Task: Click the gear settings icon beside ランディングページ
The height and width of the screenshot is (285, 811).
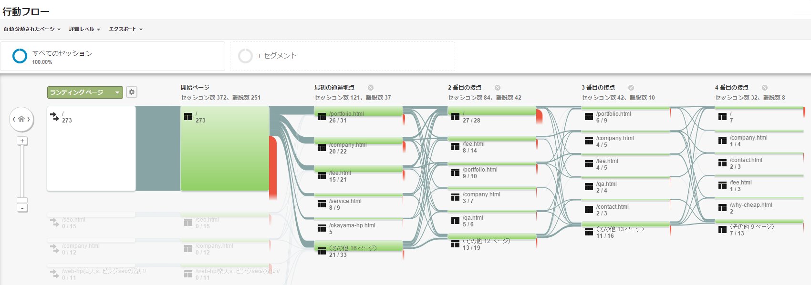Action: pyautogui.click(x=132, y=92)
